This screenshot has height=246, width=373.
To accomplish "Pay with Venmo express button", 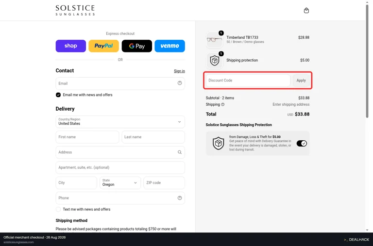I will (170, 46).
